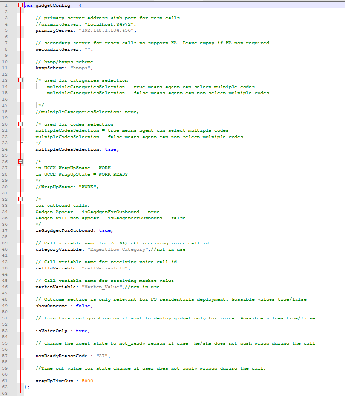Fold the outbound calls comment block
This screenshot has height=396, width=345.
(20, 199)
